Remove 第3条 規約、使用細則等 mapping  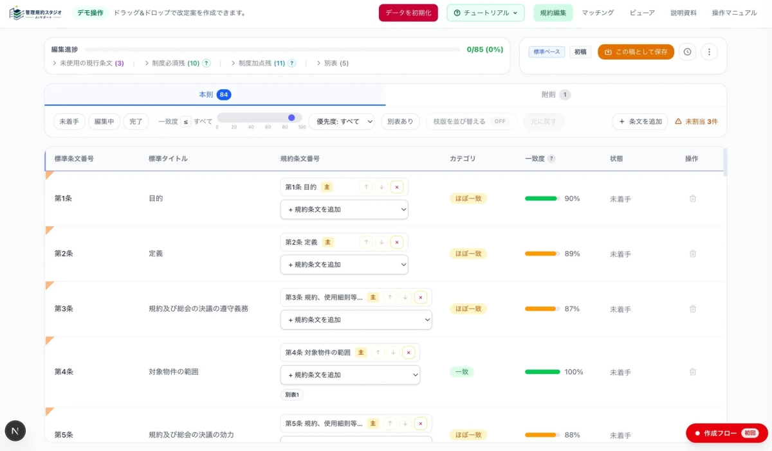421,297
